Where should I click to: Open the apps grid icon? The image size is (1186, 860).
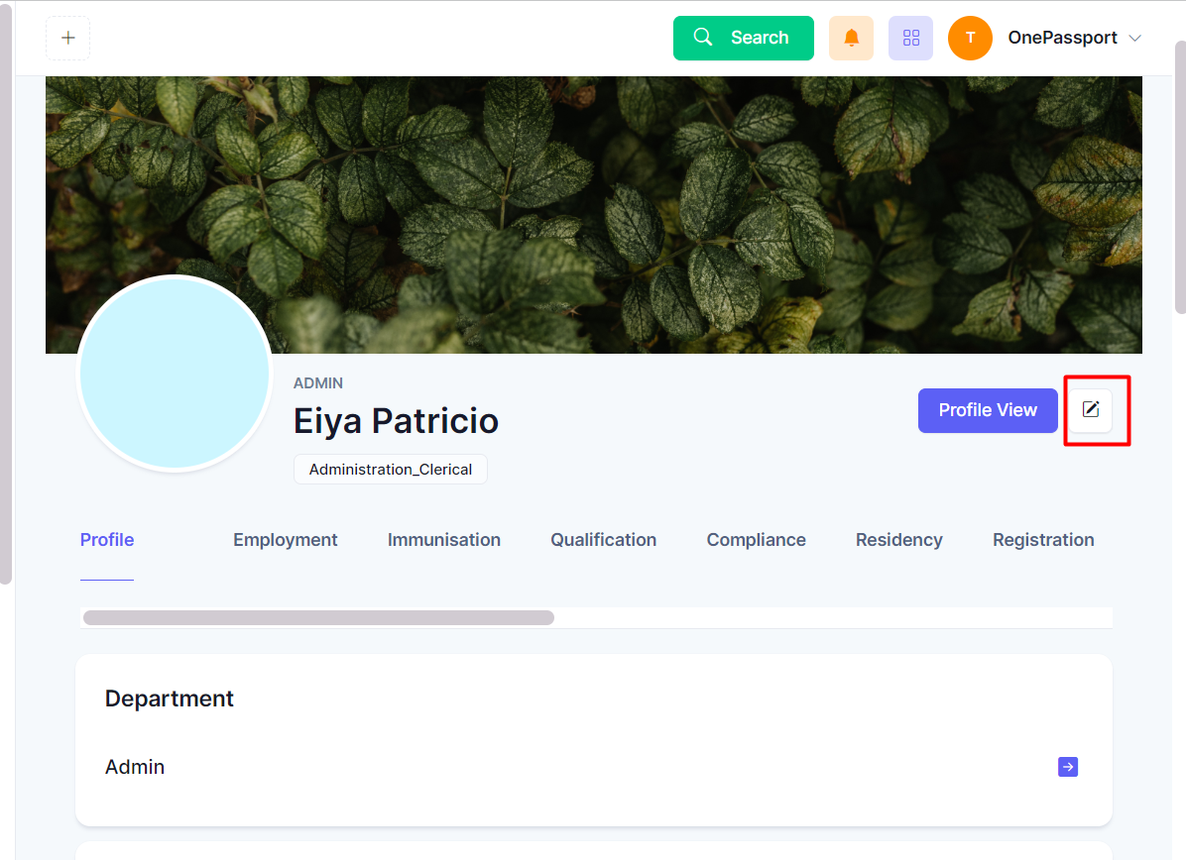pyautogui.click(x=910, y=38)
